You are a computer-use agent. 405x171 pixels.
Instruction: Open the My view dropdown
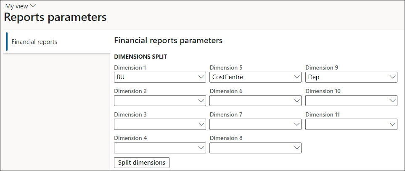click(x=20, y=6)
